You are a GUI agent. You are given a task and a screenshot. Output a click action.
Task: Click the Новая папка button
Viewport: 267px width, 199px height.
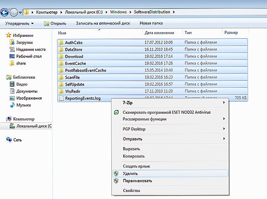151,23
